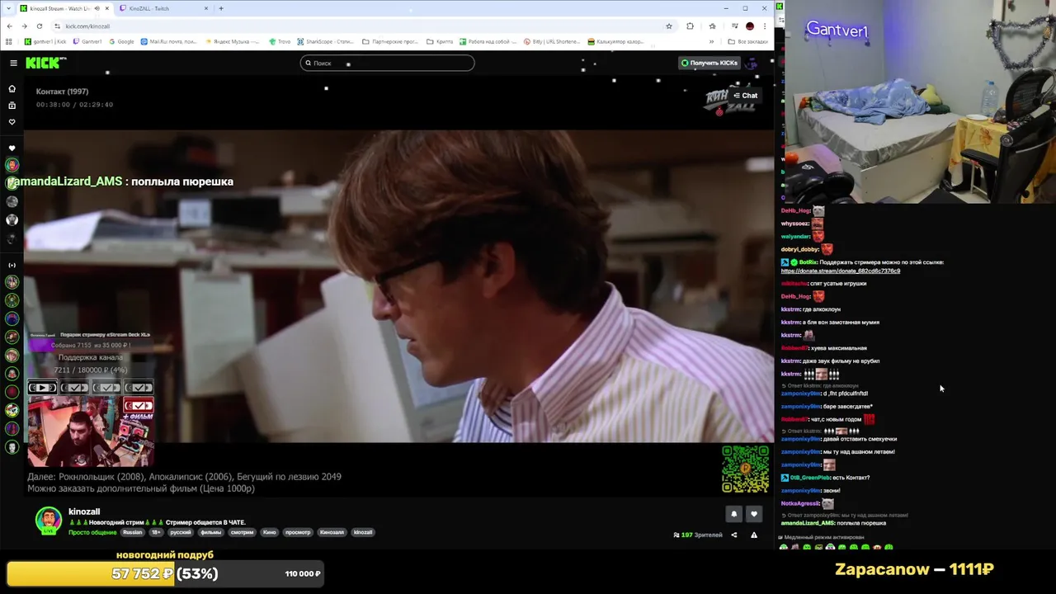Screen dimensions: 1056x594
Task: Open the gantver1 | Kick bookmark
Action: (46, 41)
